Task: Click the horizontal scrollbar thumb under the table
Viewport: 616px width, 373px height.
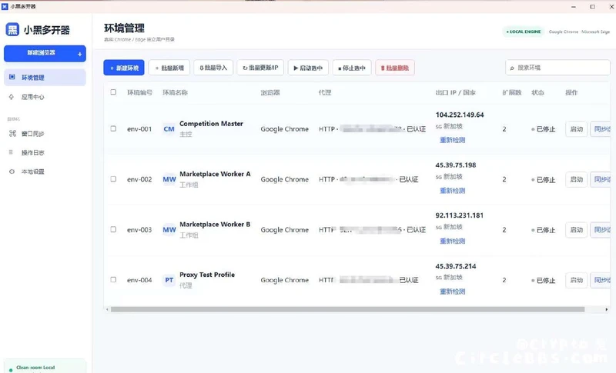Action: pyautogui.click(x=348, y=309)
